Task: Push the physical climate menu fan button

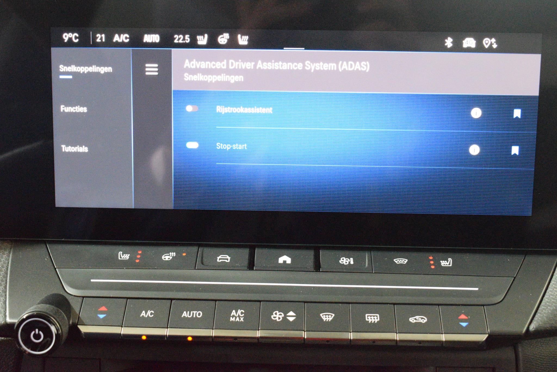Action: point(346,261)
